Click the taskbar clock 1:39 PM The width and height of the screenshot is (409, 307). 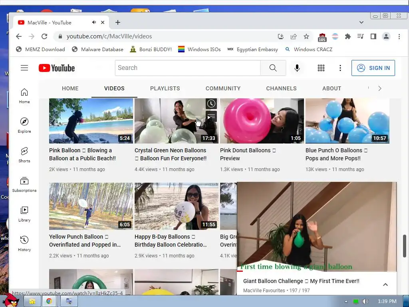[387, 301]
